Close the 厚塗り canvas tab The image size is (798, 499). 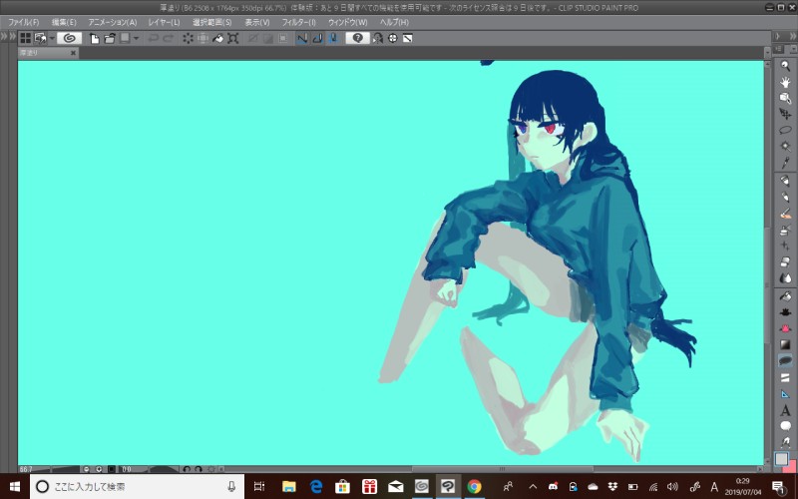[x=73, y=53]
